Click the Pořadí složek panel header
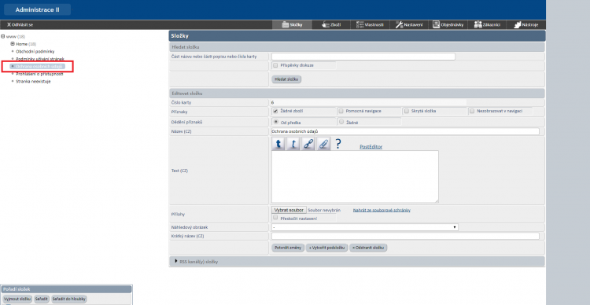The width and height of the screenshot is (590, 305). click(x=66, y=289)
